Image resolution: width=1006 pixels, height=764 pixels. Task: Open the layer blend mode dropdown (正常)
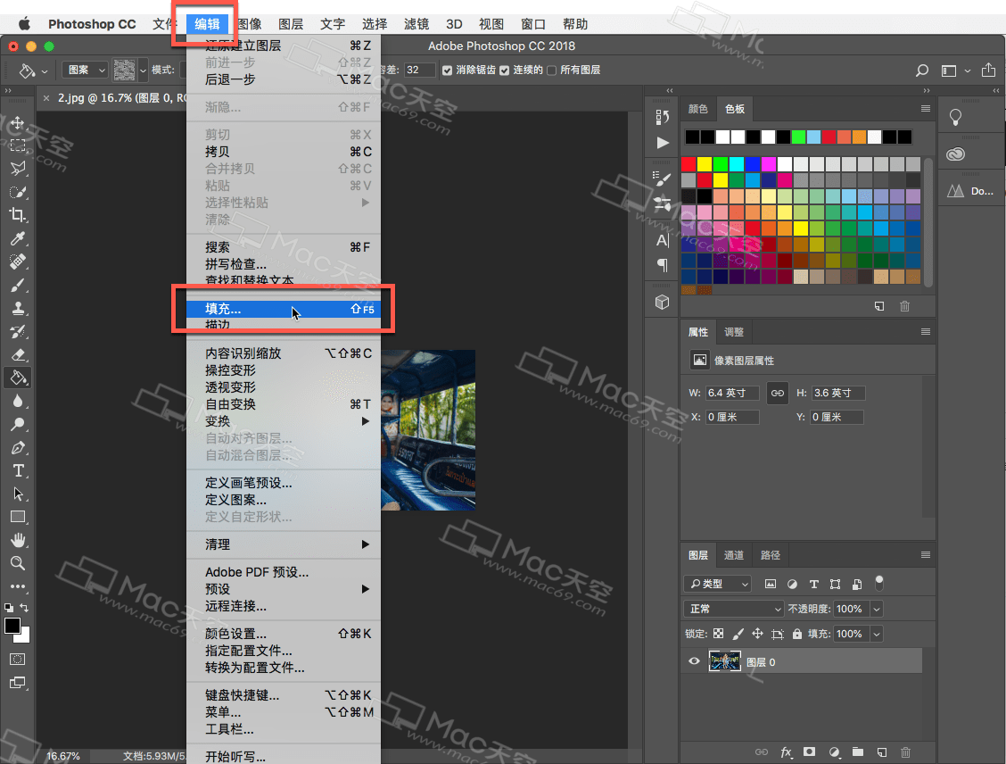pyautogui.click(x=734, y=609)
